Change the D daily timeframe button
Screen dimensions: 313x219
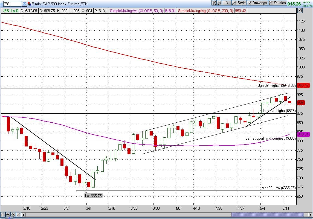[x=227, y=3]
